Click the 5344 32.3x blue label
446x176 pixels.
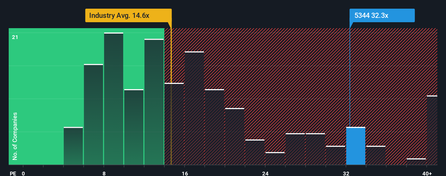coord(382,15)
